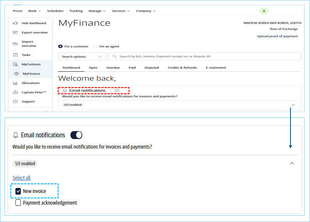Click the MyCustoms sidebar icon

point(15,64)
